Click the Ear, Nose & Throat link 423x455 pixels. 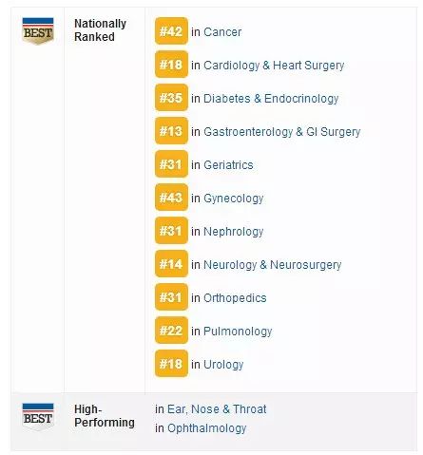pyautogui.click(x=217, y=409)
